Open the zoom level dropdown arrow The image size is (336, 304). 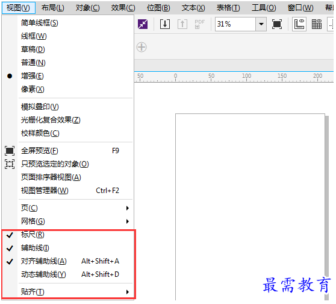(x=261, y=24)
